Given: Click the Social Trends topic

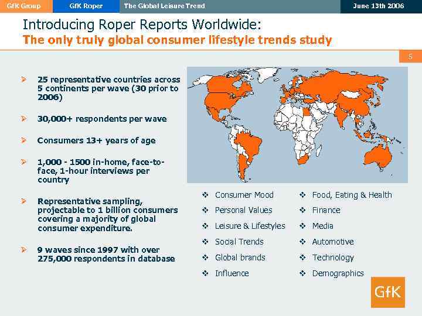Looking at the screenshot, I should tap(239, 242).
